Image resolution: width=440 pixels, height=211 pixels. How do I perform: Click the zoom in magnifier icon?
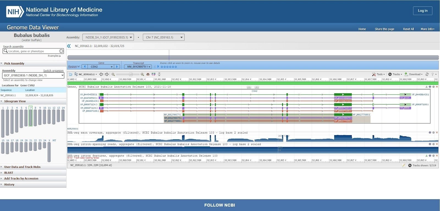coord(142,74)
